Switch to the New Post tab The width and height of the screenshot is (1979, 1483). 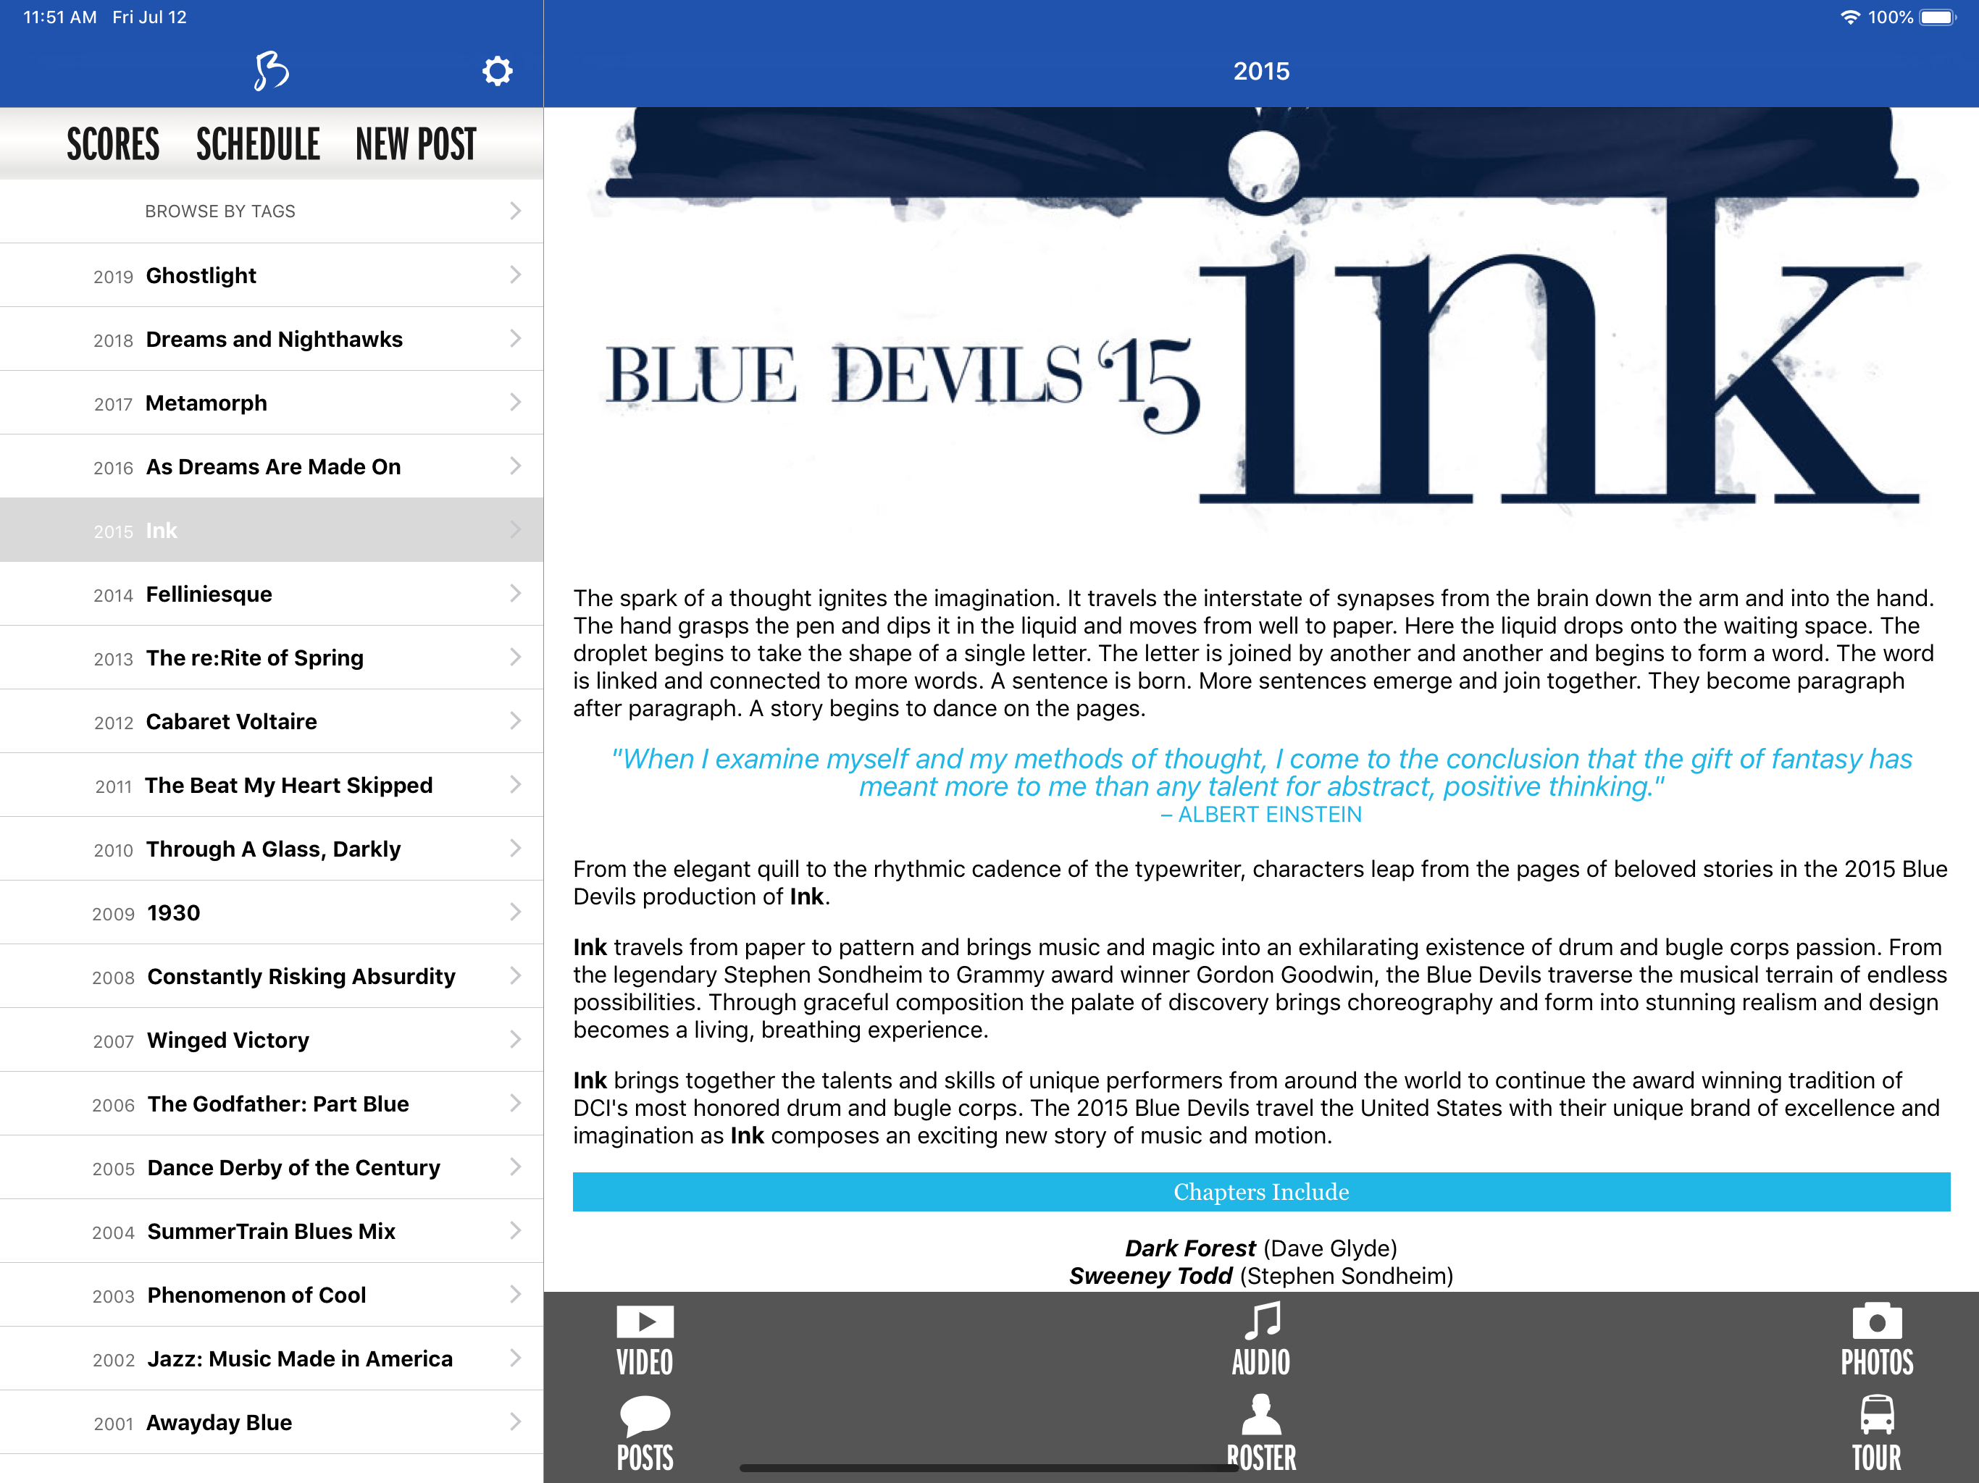tap(415, 144)
